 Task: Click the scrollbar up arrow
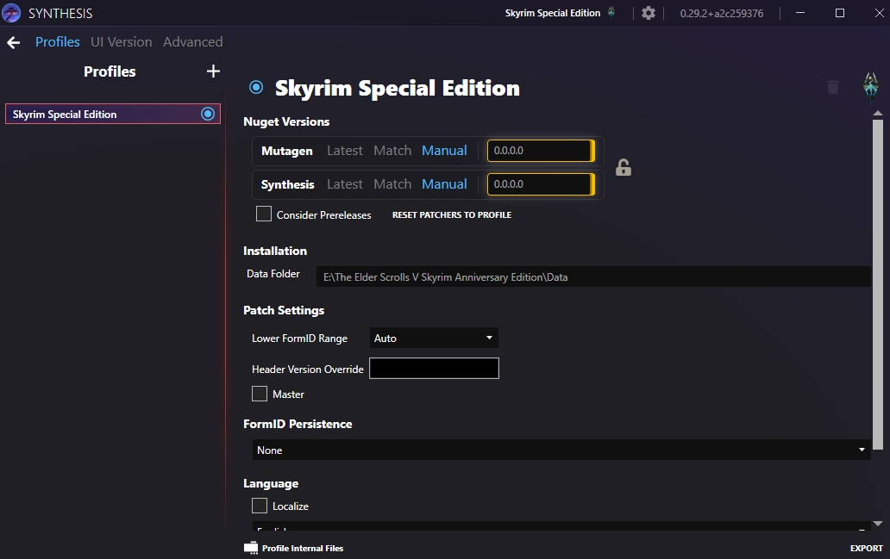point(878,114)
